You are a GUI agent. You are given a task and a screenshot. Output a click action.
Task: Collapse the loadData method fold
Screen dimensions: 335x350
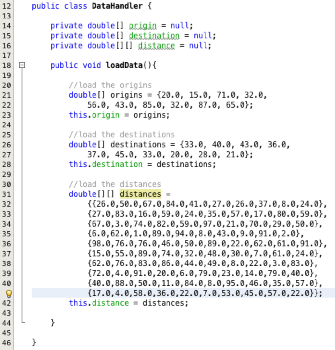pos(22,65)
